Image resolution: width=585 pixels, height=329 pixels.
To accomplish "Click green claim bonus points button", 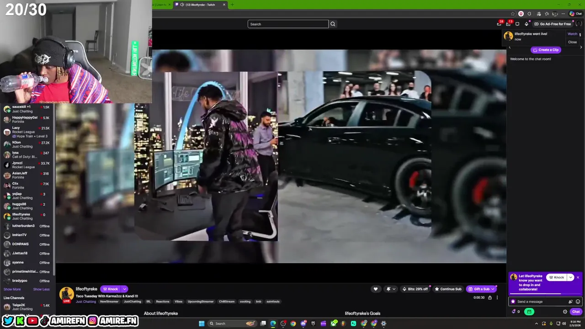I will tap(529, 312).
